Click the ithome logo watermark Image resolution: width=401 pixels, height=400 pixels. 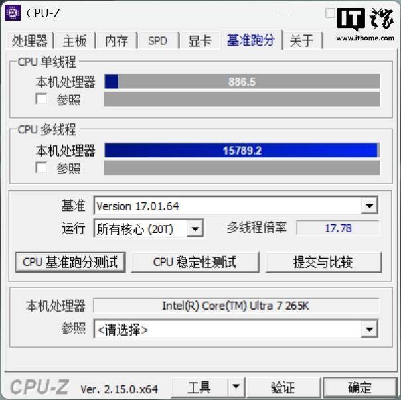click(365, 25)
